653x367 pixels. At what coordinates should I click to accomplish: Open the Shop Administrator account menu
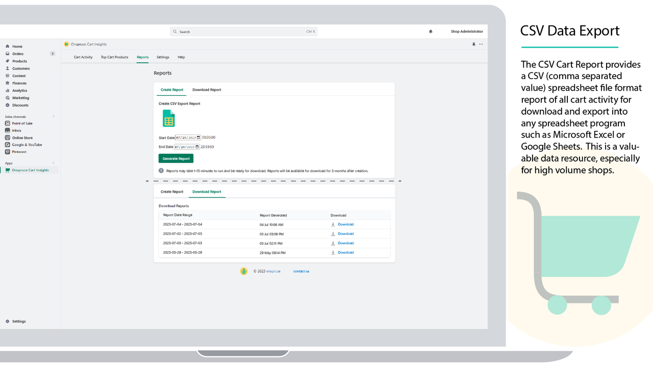click(467, 32)
